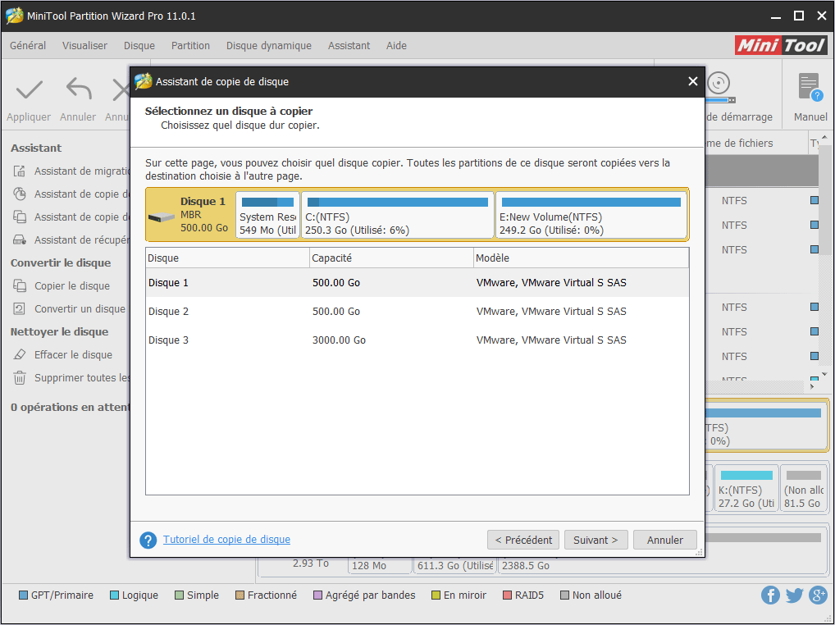Click the Non alloué 81.5 Go block
The image size is (835, 625).
(804, 488)
